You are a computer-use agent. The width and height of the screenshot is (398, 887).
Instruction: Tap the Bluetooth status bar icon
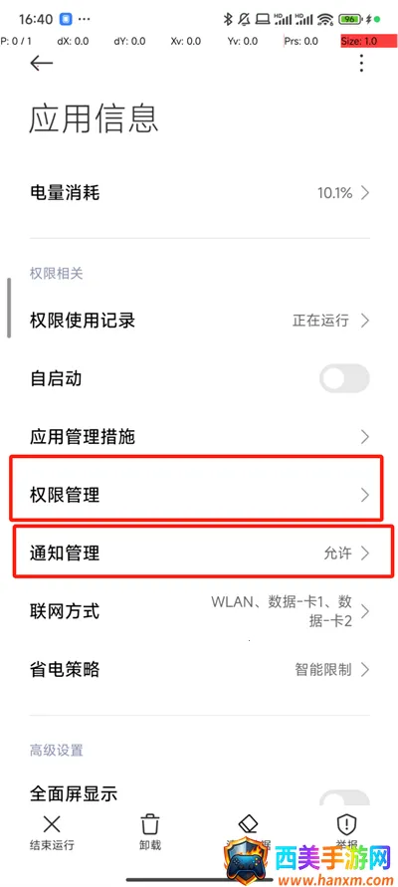[228, 19]
